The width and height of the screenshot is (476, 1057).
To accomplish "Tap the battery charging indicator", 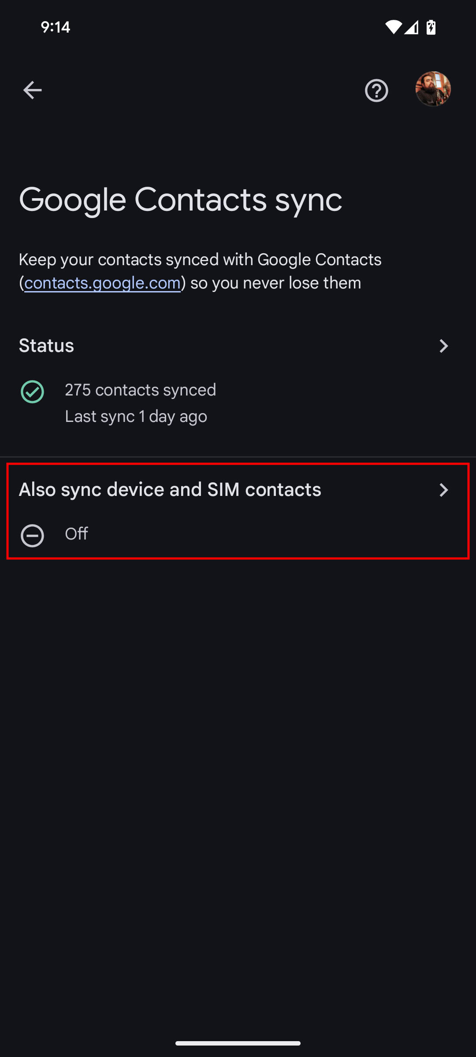I will [x=430, y=27].
